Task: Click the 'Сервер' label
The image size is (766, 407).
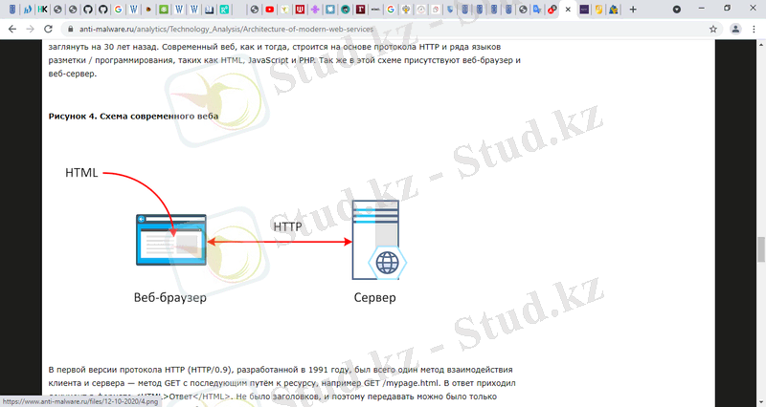Action: pyautogui.click(x=374, y=297)
